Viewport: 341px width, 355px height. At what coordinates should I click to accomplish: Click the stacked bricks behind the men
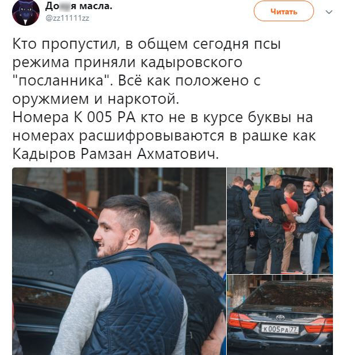pyautogui.click(x=204, y=244)
